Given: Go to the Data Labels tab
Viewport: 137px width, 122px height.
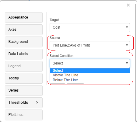Looking at the screenshot, I should point(24,54).
